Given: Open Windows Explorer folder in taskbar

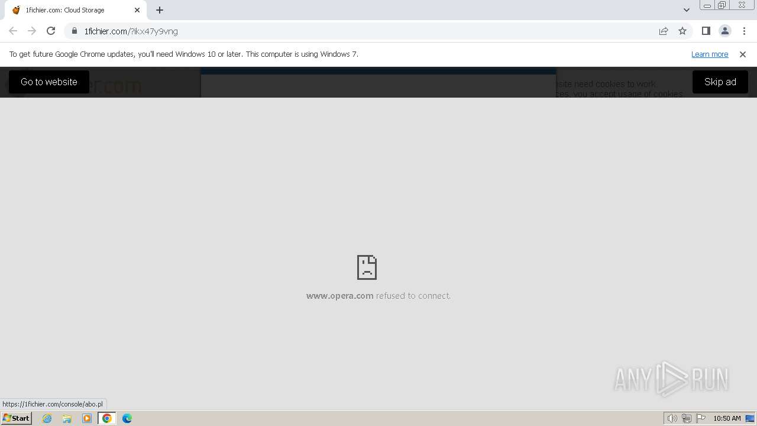Looking at the screenshot, I should coord(67,418).
